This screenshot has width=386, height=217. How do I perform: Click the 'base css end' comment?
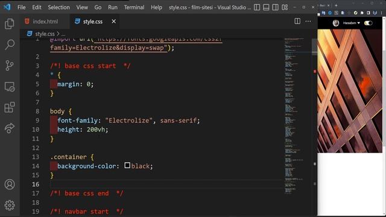tap(87, 193)
